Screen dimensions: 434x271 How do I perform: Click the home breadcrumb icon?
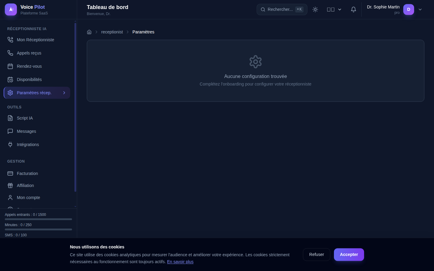89,32
